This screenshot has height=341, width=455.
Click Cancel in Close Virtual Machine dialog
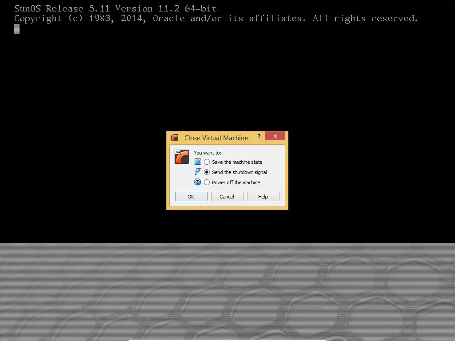tap(227, 197)
